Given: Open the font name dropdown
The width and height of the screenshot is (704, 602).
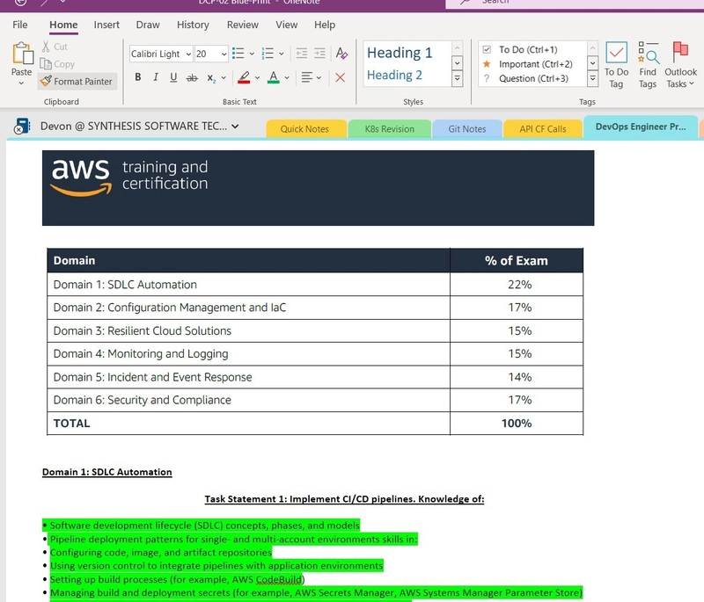Looking at the screenshot, I should point(188,54).
